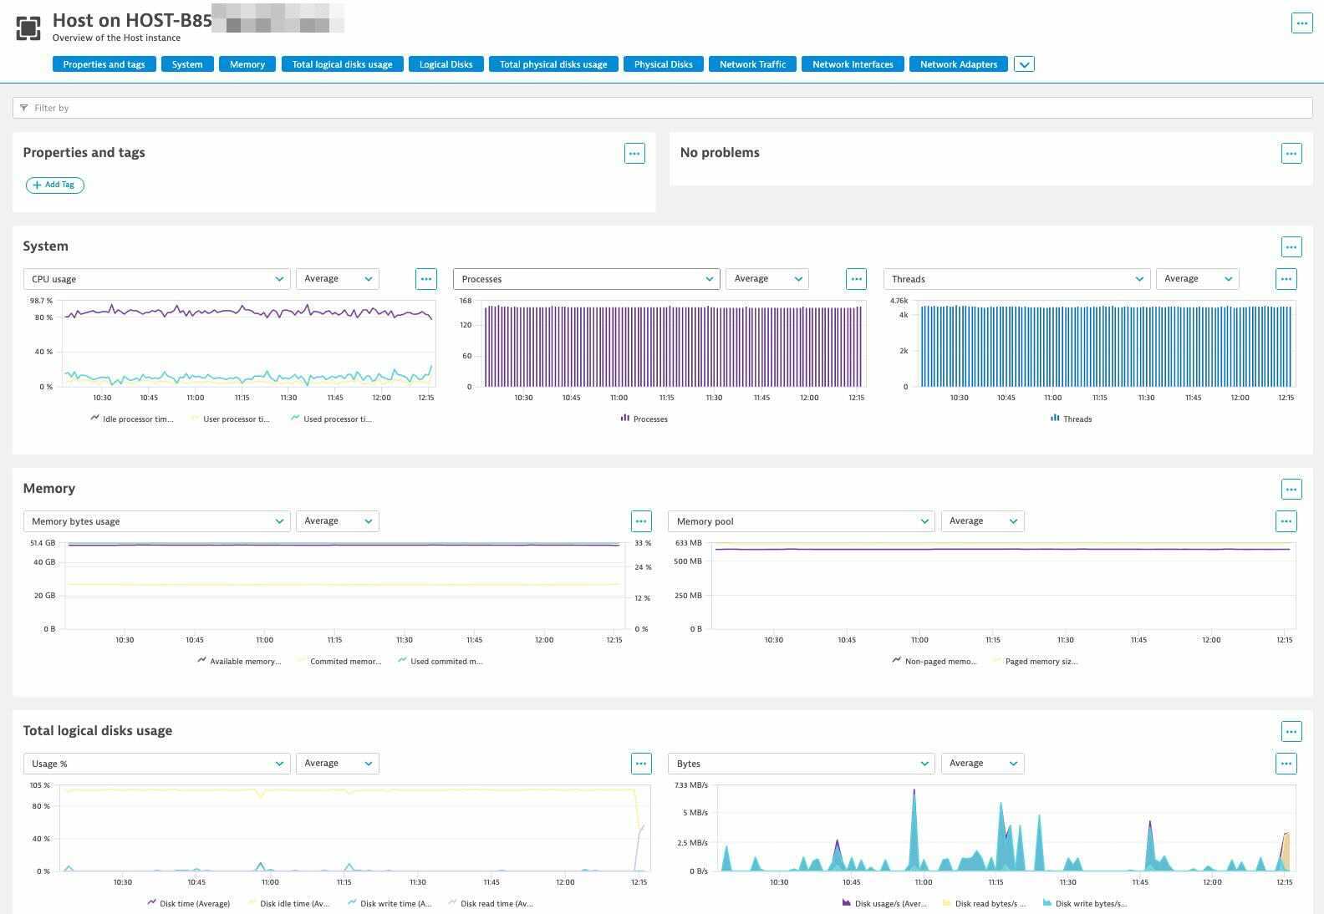Open Average dropdown beside Bytes

(x=983, y=764)
